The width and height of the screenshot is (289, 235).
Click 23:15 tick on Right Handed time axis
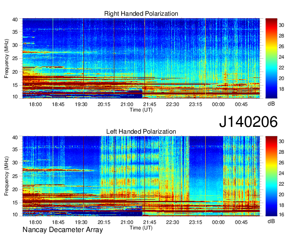click(195, 104)
